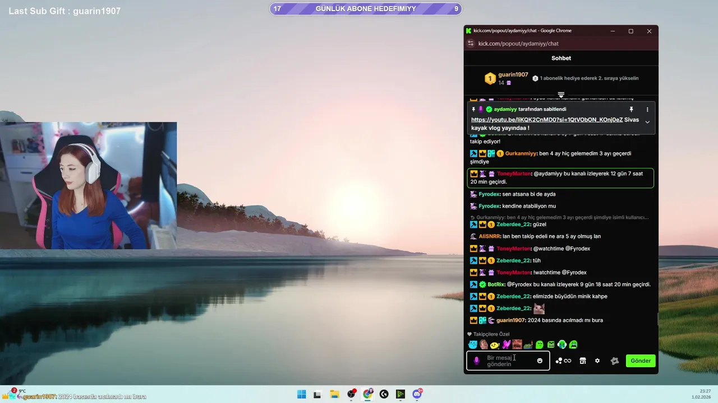Click the AliSNRR username in chat
Image resolution: width=718 pixels, height=403 pixels.
pos(489,236)
